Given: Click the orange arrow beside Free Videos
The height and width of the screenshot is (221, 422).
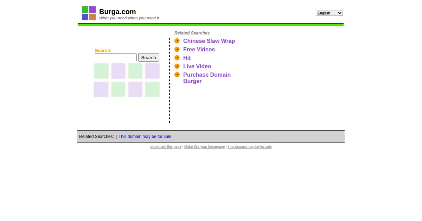Looking at the screenshot, I should (x=177, y=49).
